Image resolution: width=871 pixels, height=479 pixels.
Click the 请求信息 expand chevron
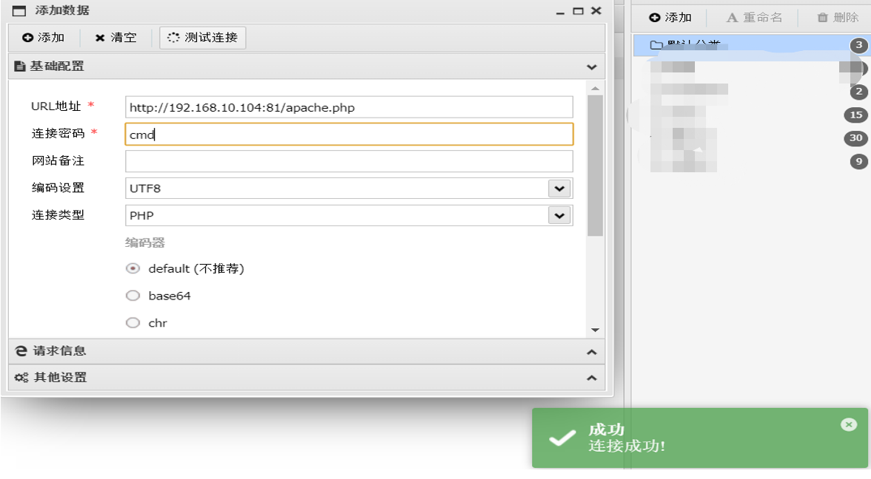tap(591, 352)
